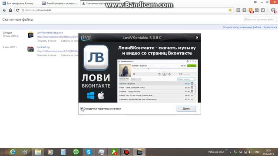The width and height of the screenshot is (278, 156).
Task: Toggle the Стандартные параметры установки checkbox
Action: [82, 109]
